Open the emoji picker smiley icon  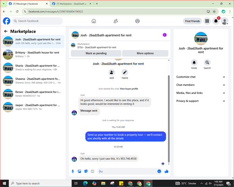point(159,172)
